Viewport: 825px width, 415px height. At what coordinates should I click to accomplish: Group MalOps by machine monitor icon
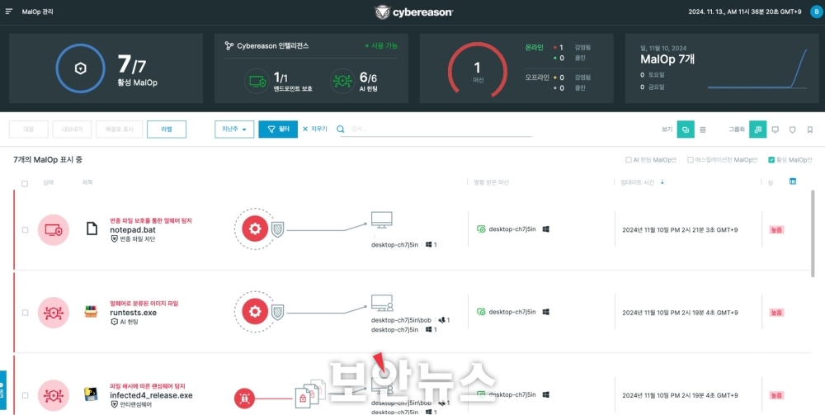point(775,130)
